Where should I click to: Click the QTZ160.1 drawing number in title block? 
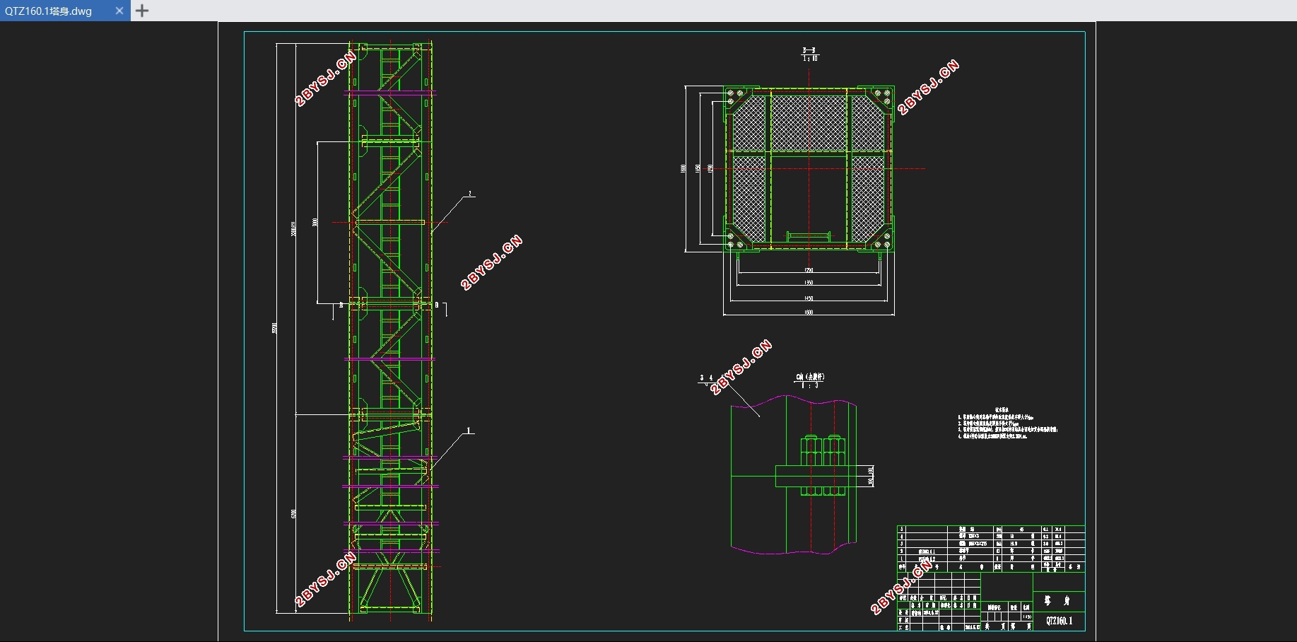click(x=1059, y=621)
